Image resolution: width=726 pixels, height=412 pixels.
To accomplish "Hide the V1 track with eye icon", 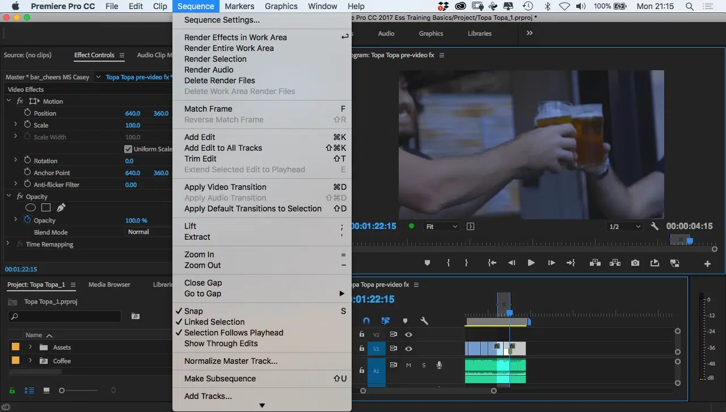I will point(408,349).
